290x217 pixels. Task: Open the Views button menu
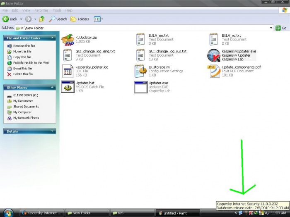(x=98, y=19)
